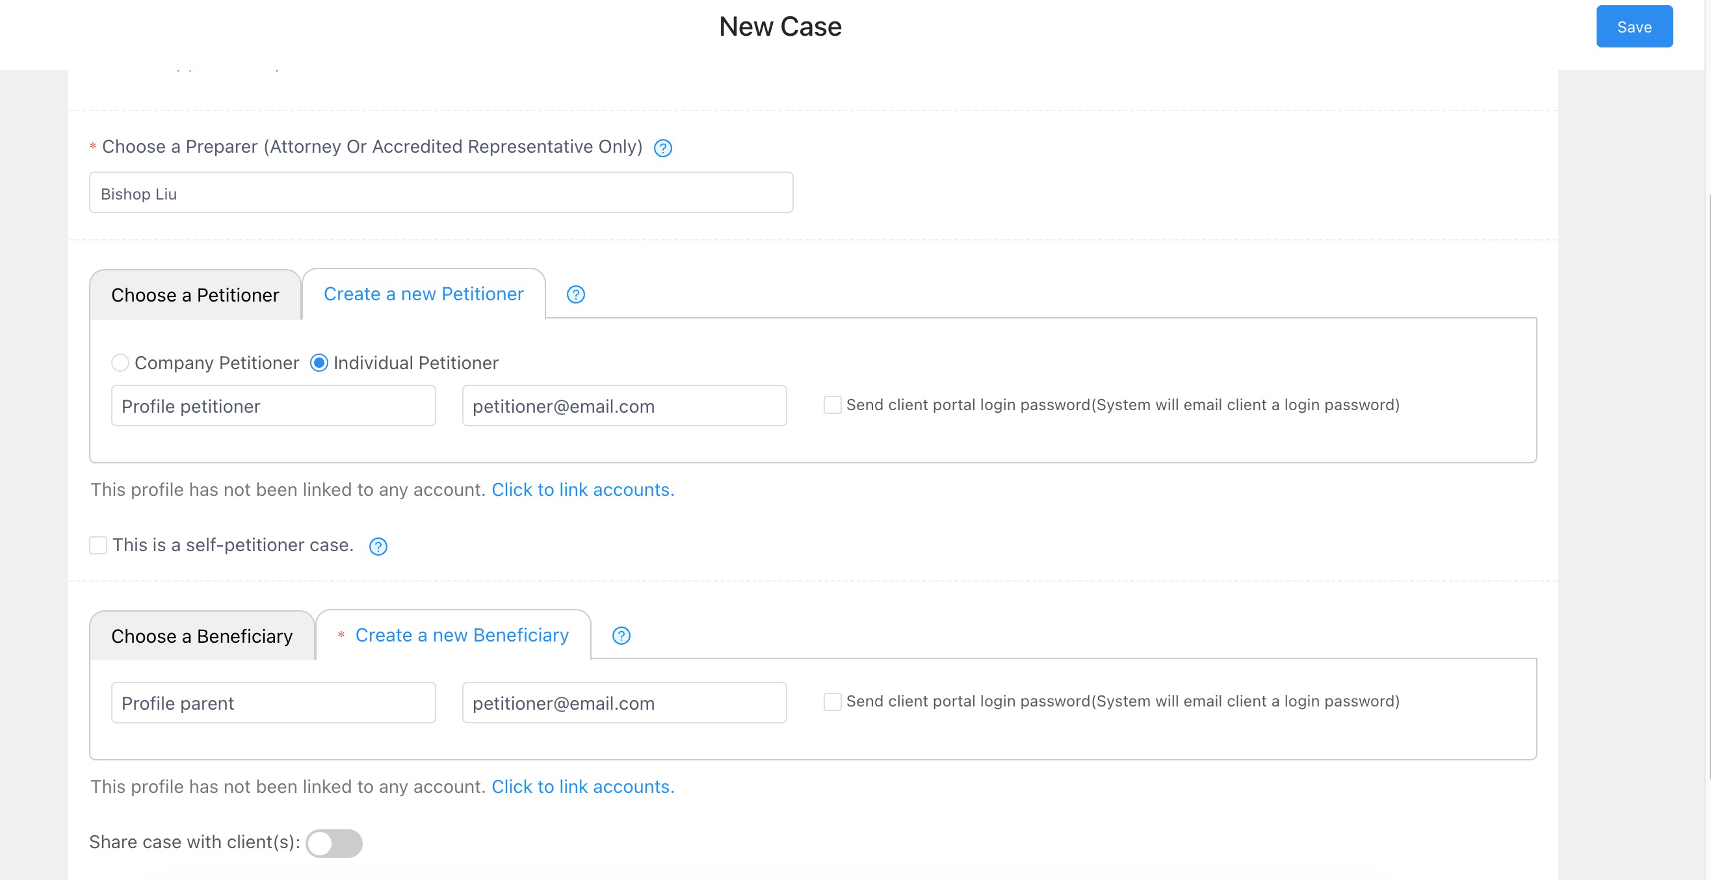Click link accounts link under petitioner section
This screenshot has width=1711, height=880.
point(582,489)
